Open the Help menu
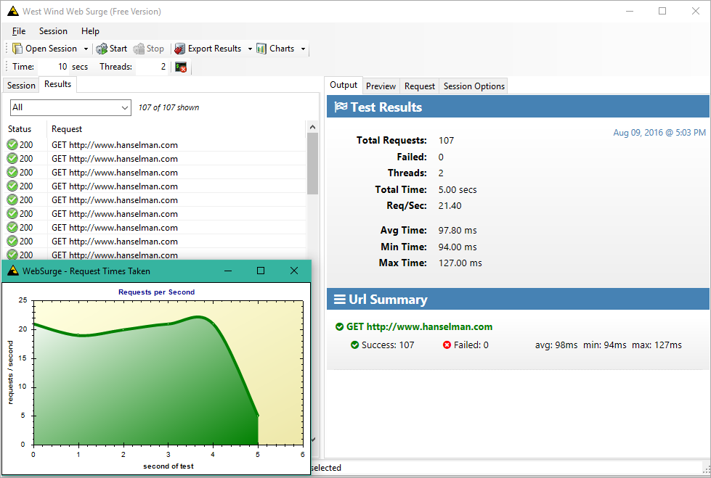Screen dimensions: 711x478 coord(90,31)
